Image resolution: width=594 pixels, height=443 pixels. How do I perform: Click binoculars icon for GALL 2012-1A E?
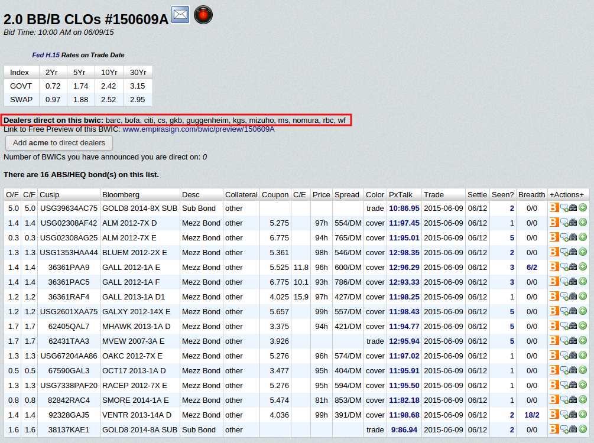(x=573, y=268)
